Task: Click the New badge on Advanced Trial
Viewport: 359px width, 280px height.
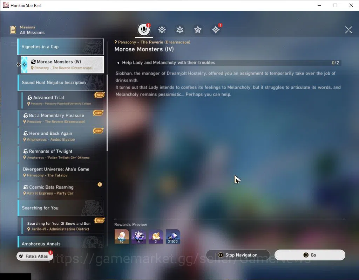Action: [100, 95]
